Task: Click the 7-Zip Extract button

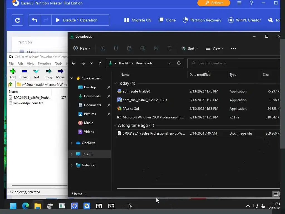Action: (24, 74)
